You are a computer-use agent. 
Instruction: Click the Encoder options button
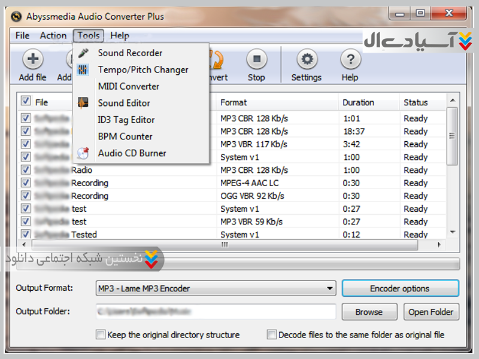click(399, 288)
